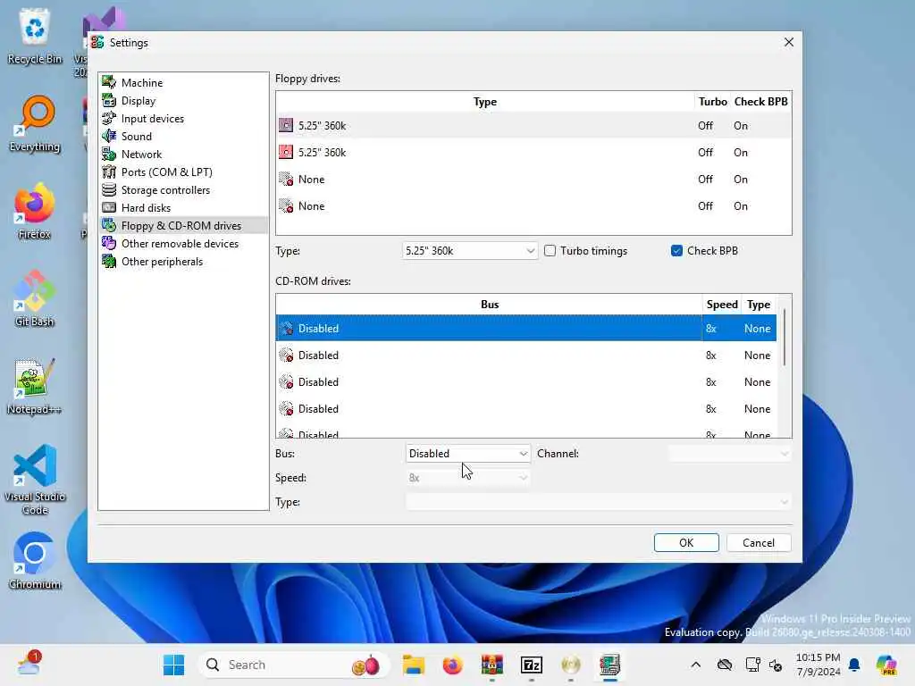This screenshot has width=915, height=686.
Task: Open the Windows Start menu
Action: click(x=174, y=665)
